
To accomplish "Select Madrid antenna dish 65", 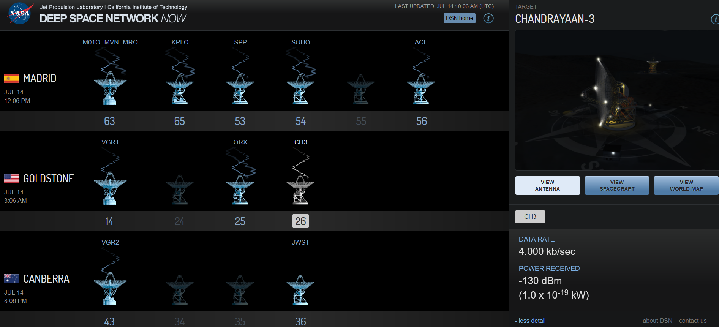I will (180, 89).
